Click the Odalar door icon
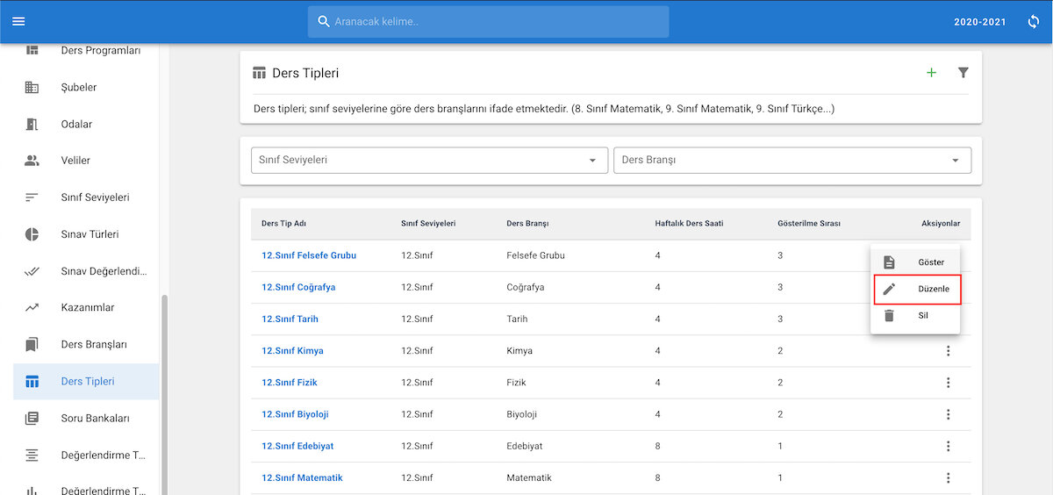The image size is (1053, 495). click(x=32, y=124)
